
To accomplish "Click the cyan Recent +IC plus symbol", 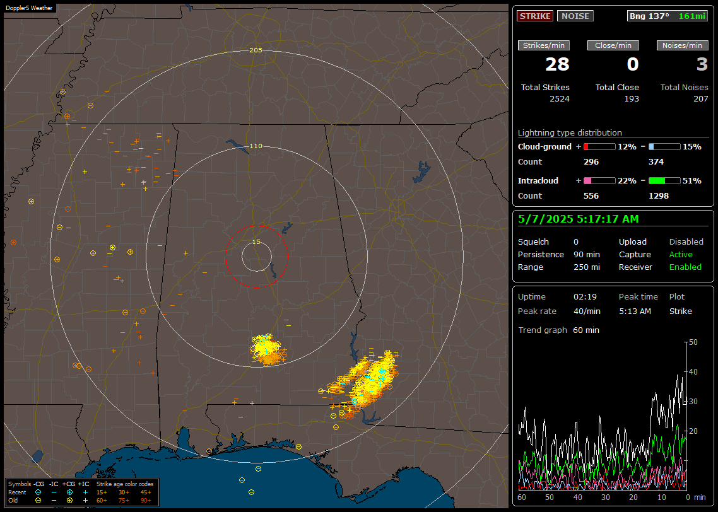I will coord(85,492).
